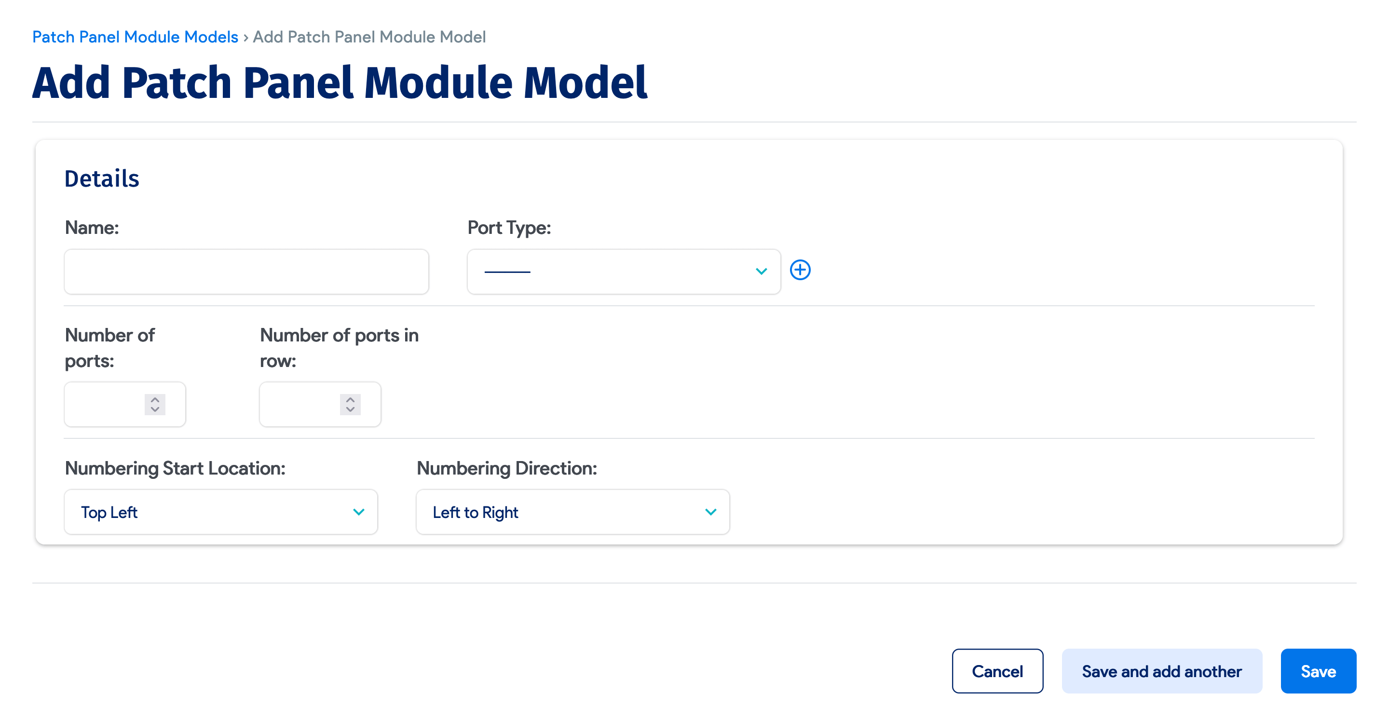
Task: Decrement the Number of ports stepper
Action: click(x=155, y=409)
